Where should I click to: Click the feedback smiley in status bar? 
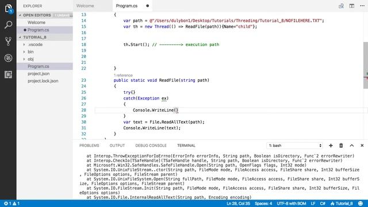pyautogui.click(x=361, y=204)
